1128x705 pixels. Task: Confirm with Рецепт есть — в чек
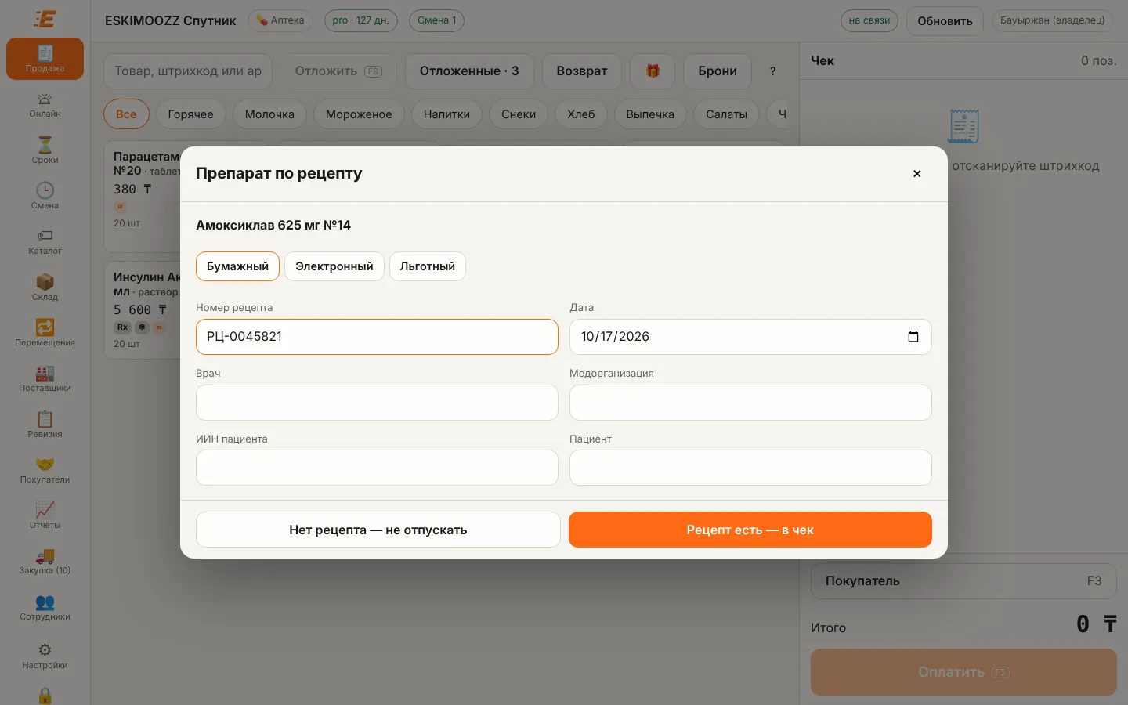750,530
